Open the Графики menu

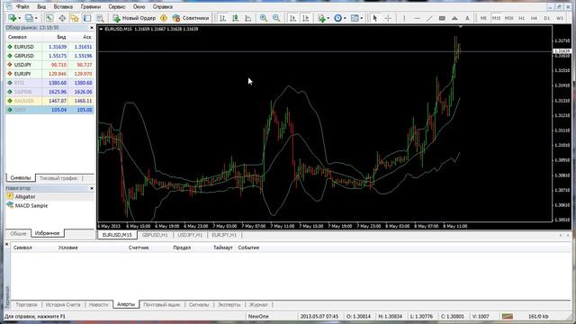point(90,6)
